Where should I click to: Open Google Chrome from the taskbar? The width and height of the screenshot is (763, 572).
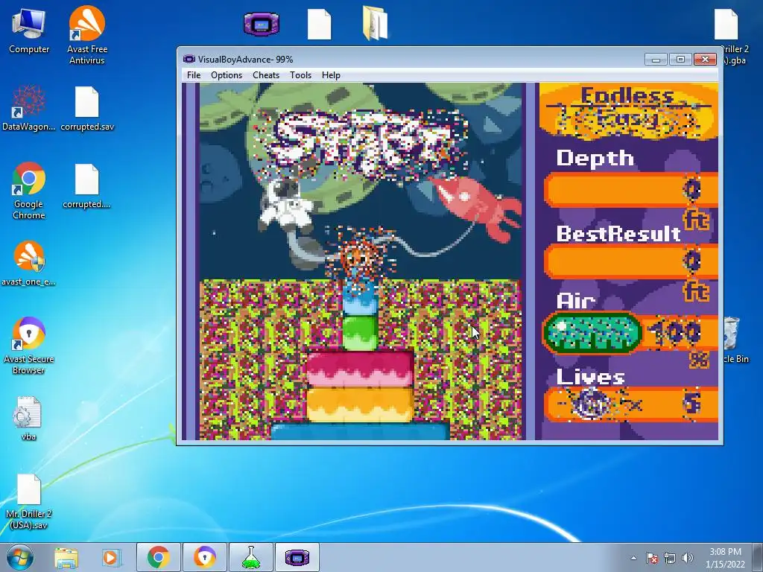(x=158, y=557)
